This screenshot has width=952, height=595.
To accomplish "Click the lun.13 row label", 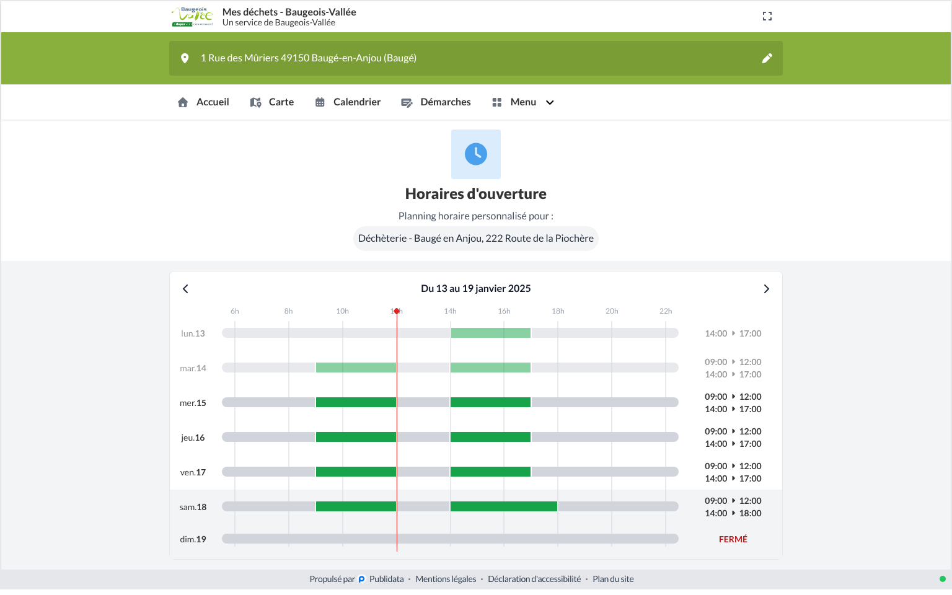I will pos(193,333).
